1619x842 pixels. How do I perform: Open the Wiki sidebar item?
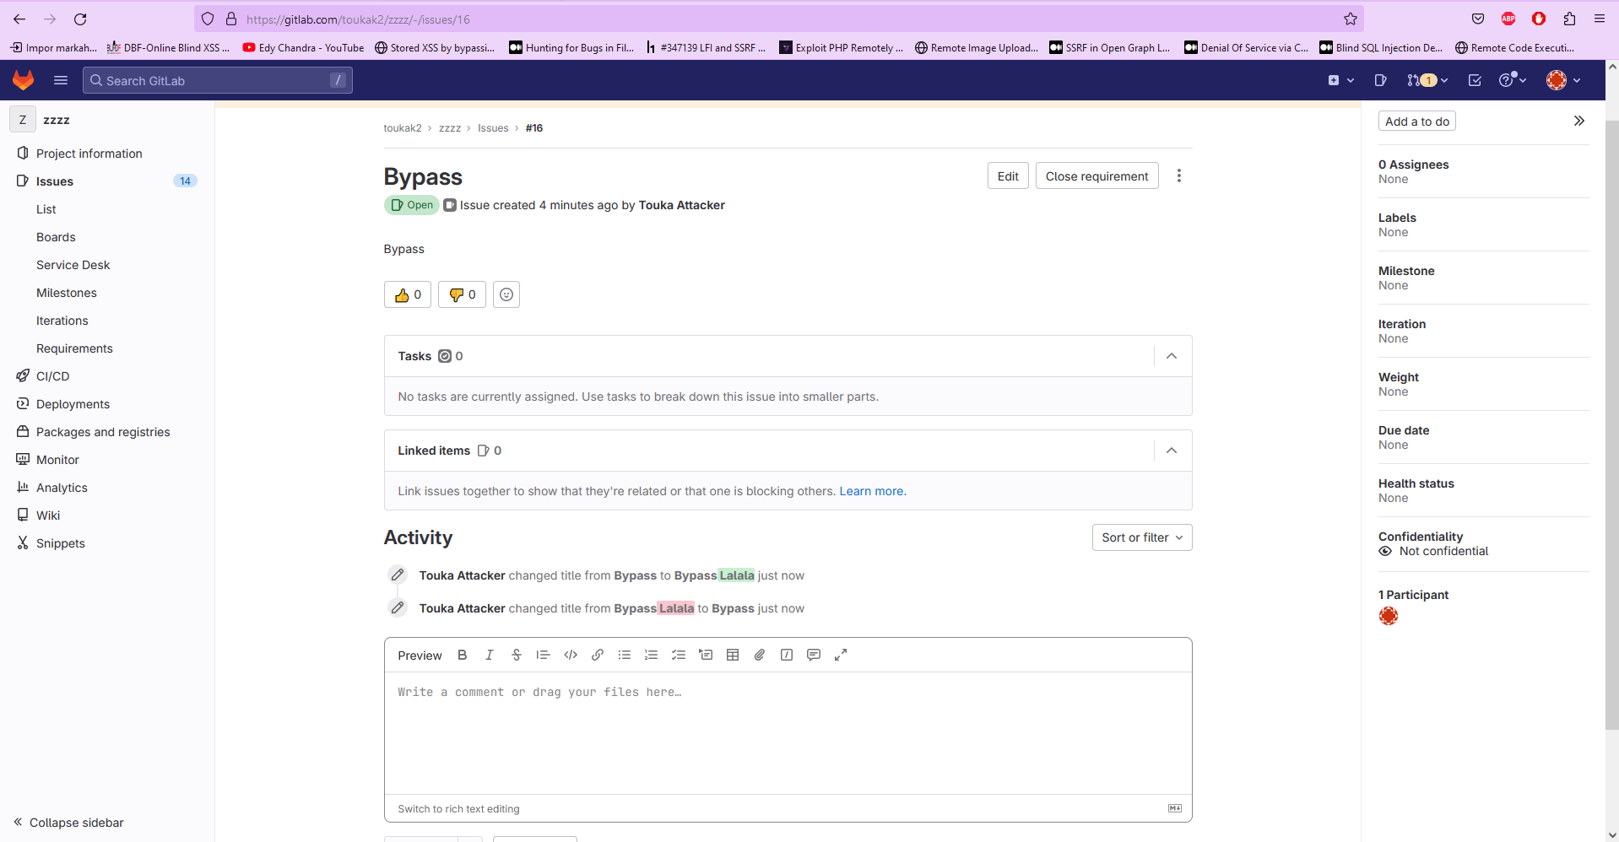(x=48, y=515)
